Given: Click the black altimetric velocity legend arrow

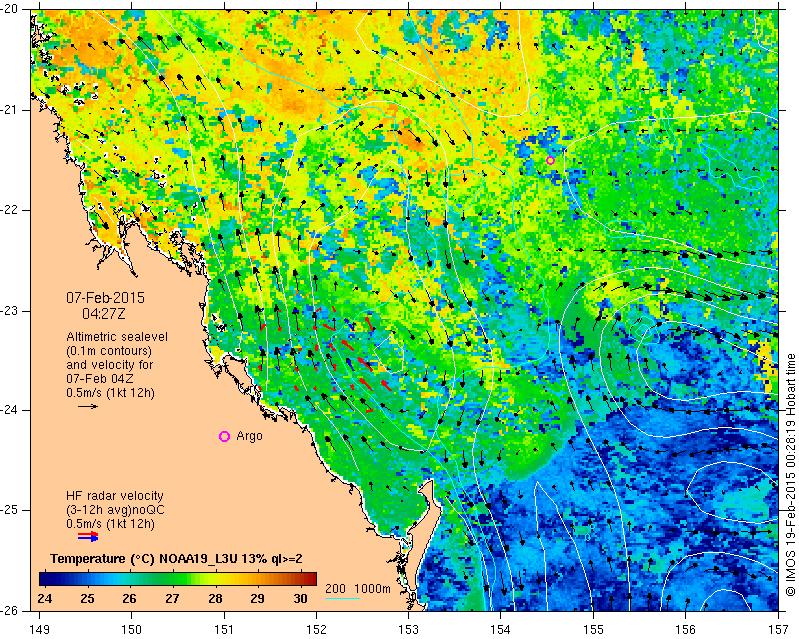Looking at the screenshot, I should (88, 406).
